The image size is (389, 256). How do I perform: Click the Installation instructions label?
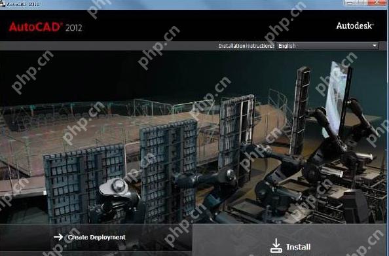click(246, 46)
